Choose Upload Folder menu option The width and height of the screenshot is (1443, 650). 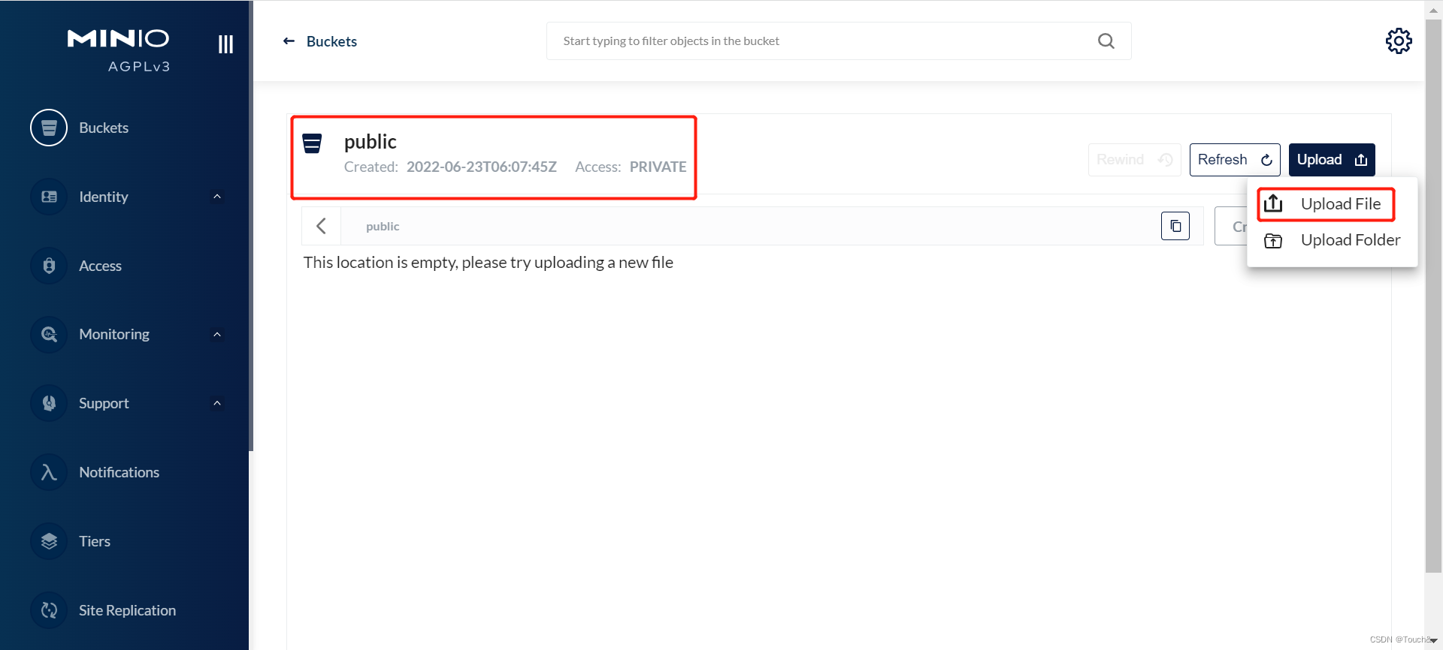point(1332,240)
